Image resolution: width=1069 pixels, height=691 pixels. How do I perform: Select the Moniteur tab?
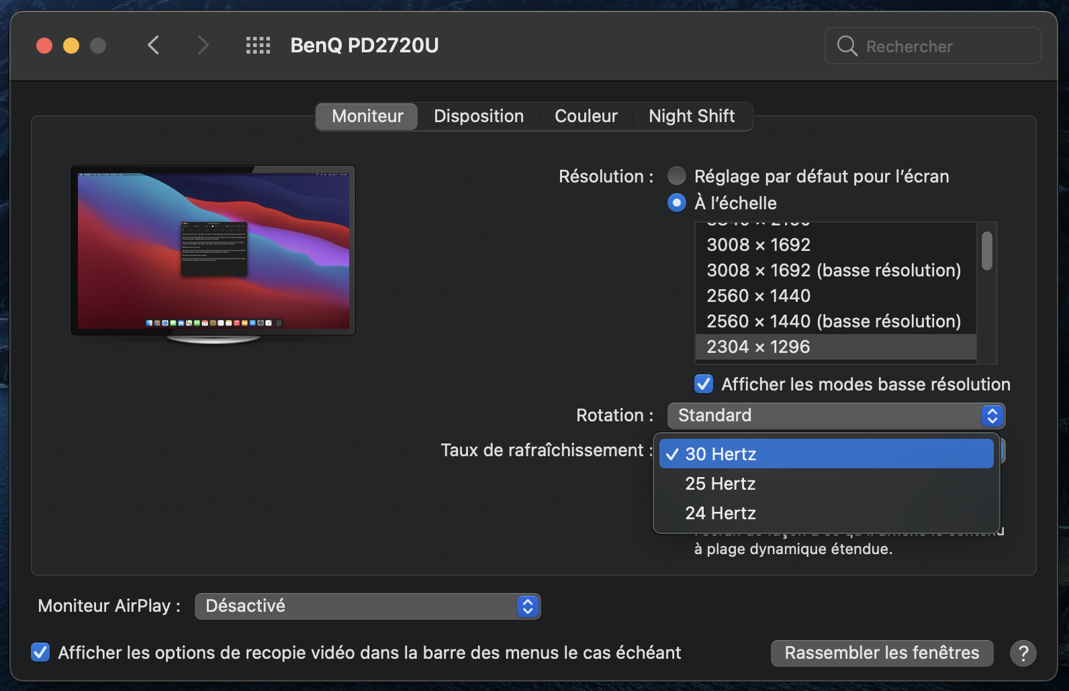(x=367, y=116)
